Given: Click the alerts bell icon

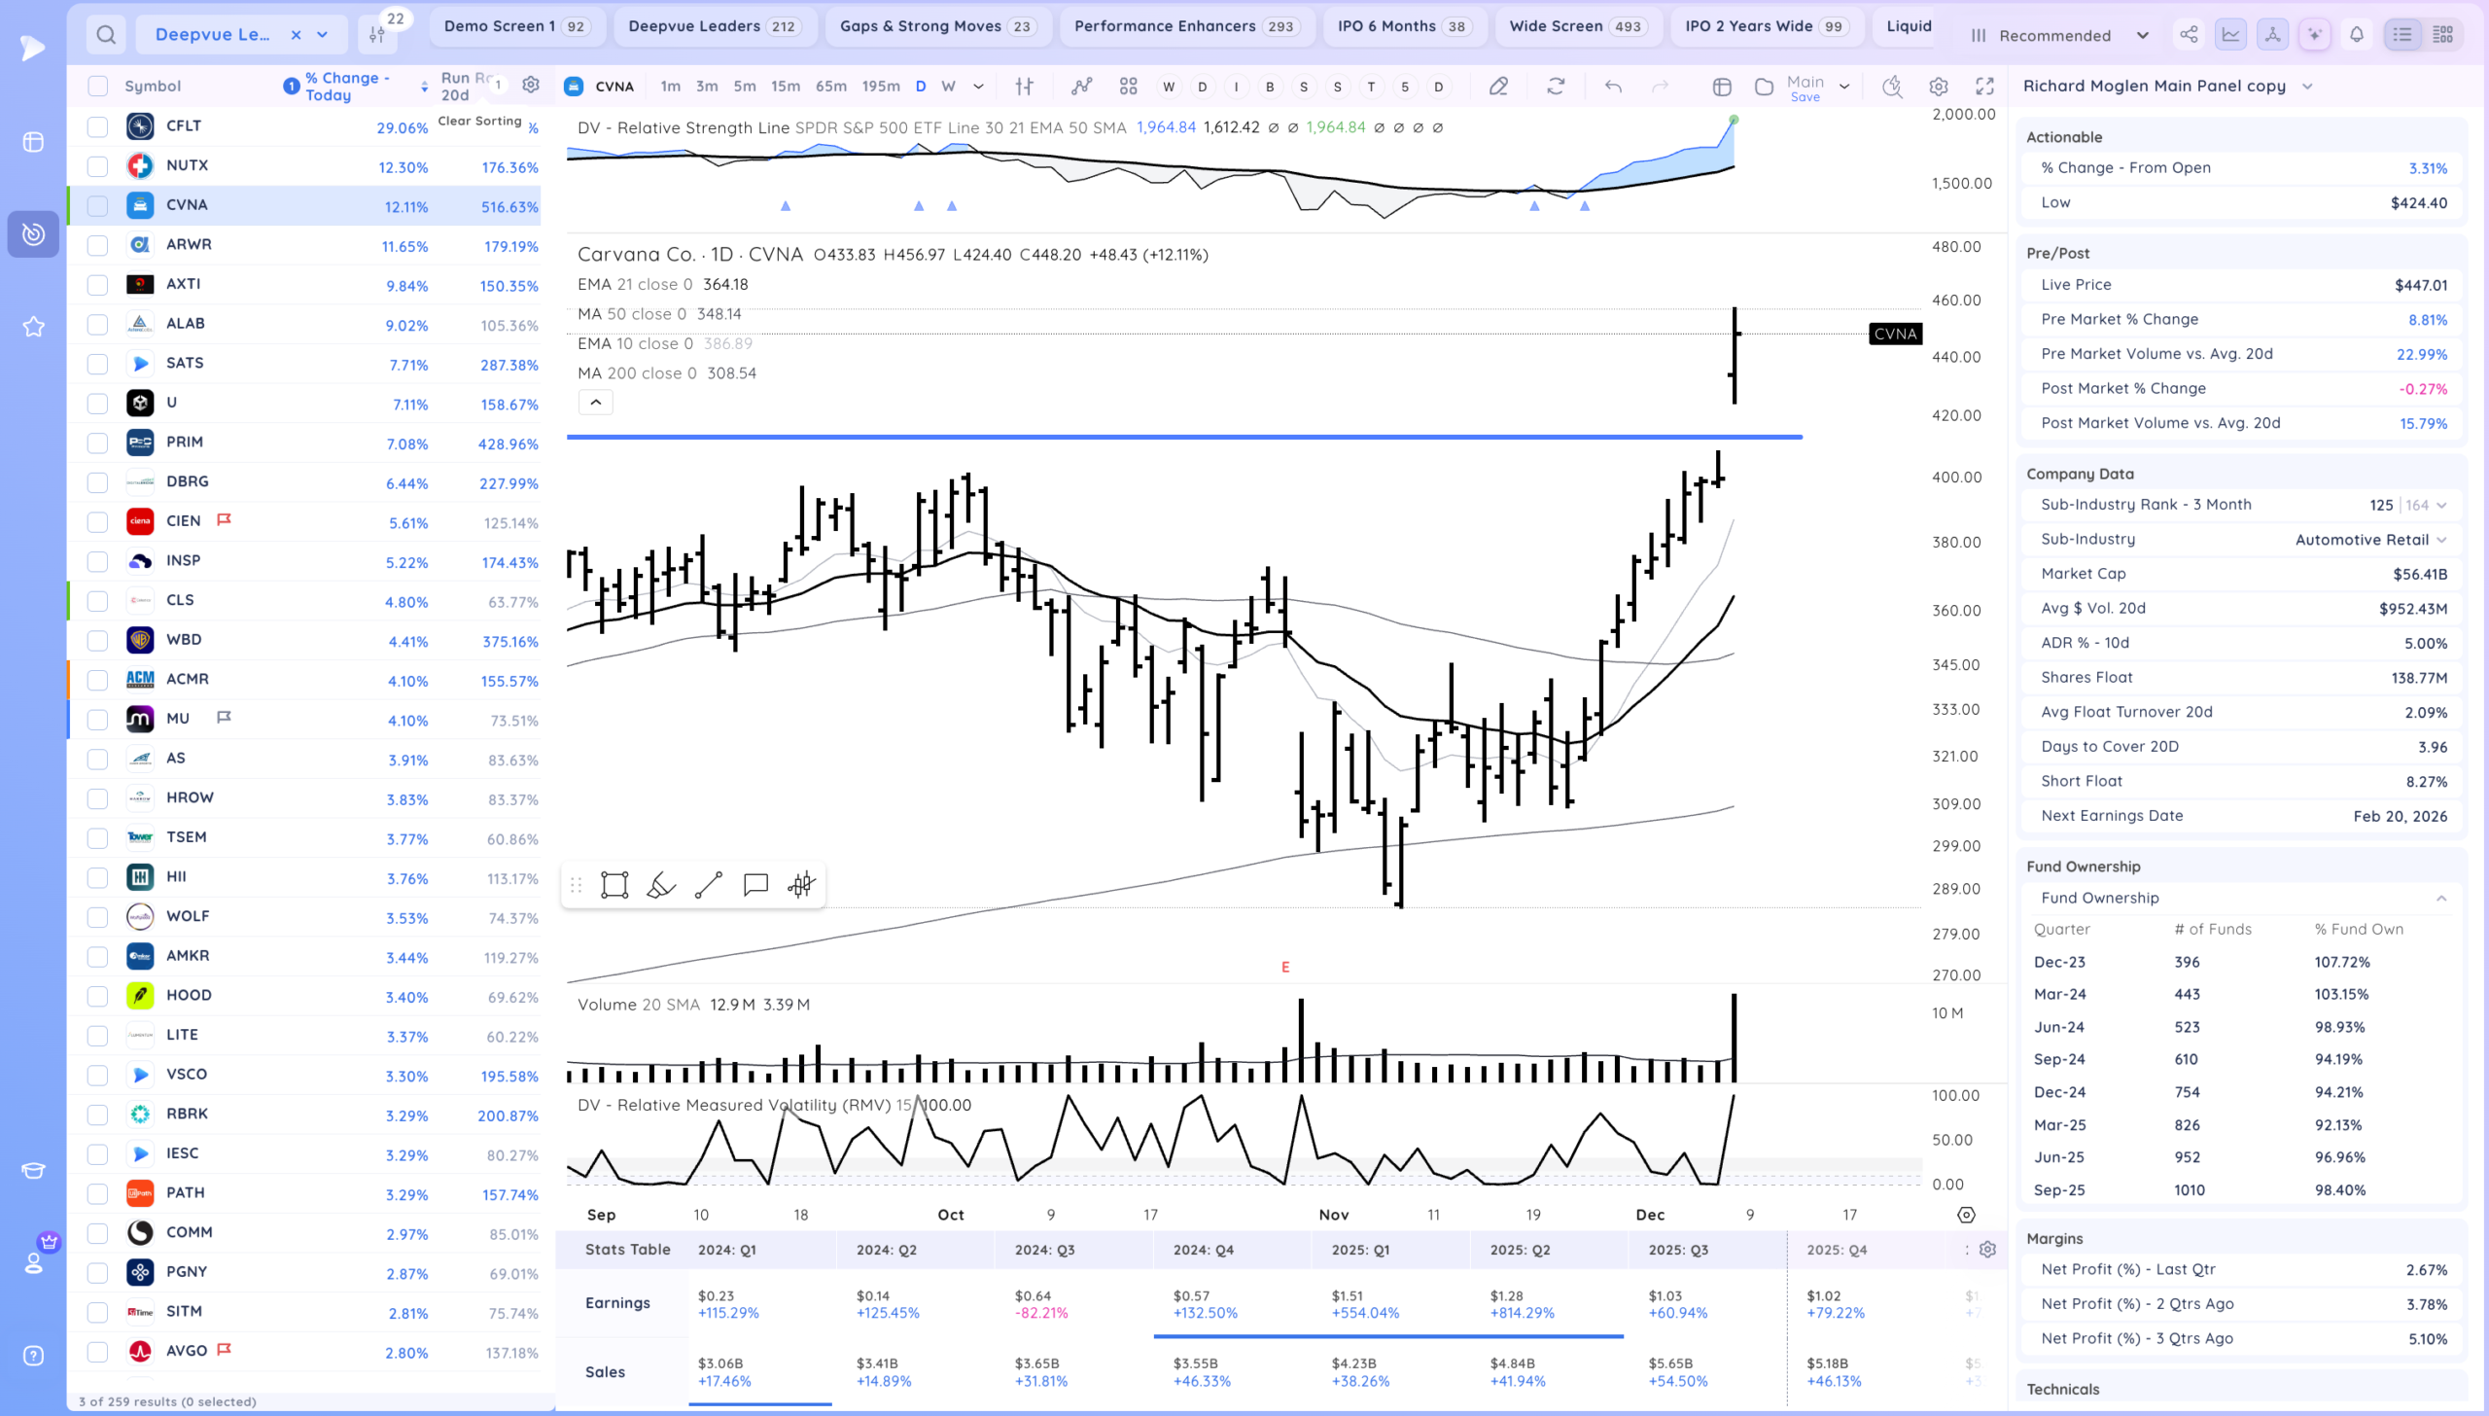Looking at the screenshot, I should [x=2356, y=35].
